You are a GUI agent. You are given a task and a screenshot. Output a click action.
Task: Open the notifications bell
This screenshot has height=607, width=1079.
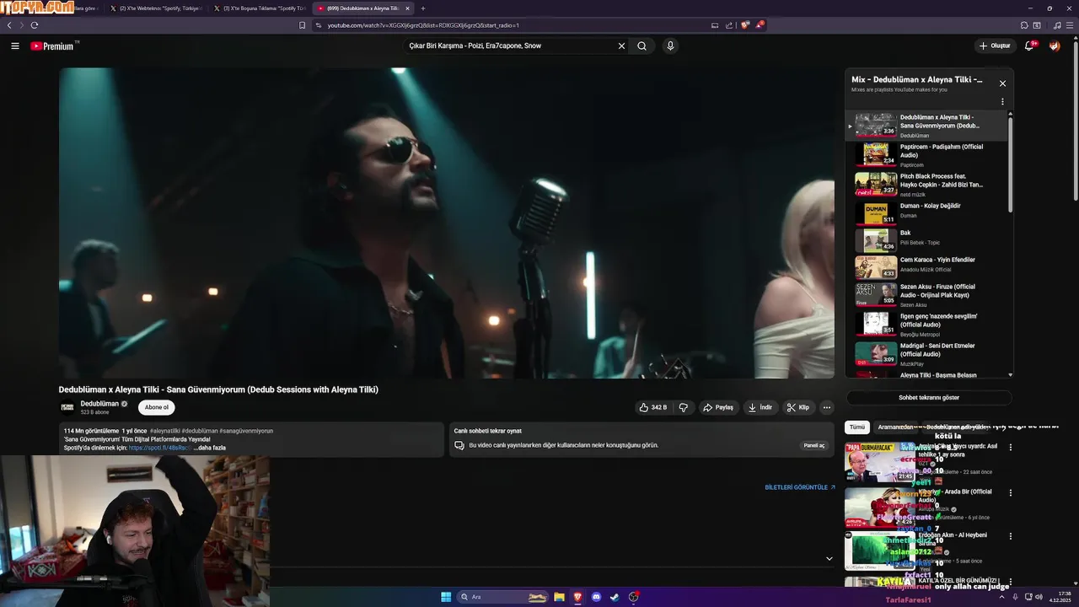[1029, 46]
